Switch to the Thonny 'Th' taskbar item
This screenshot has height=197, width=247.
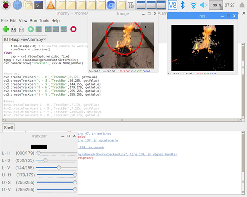coord(131,5)
